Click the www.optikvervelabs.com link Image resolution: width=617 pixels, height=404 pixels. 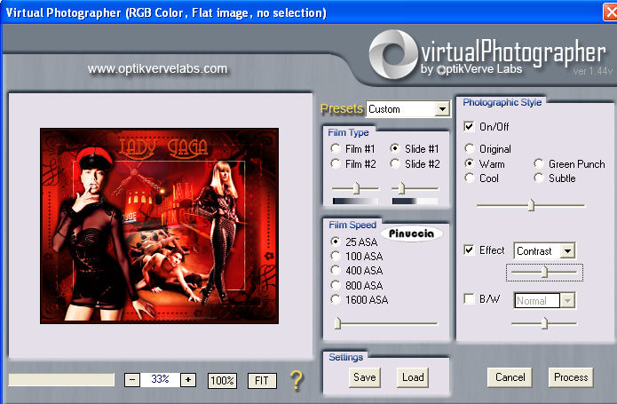157,68
